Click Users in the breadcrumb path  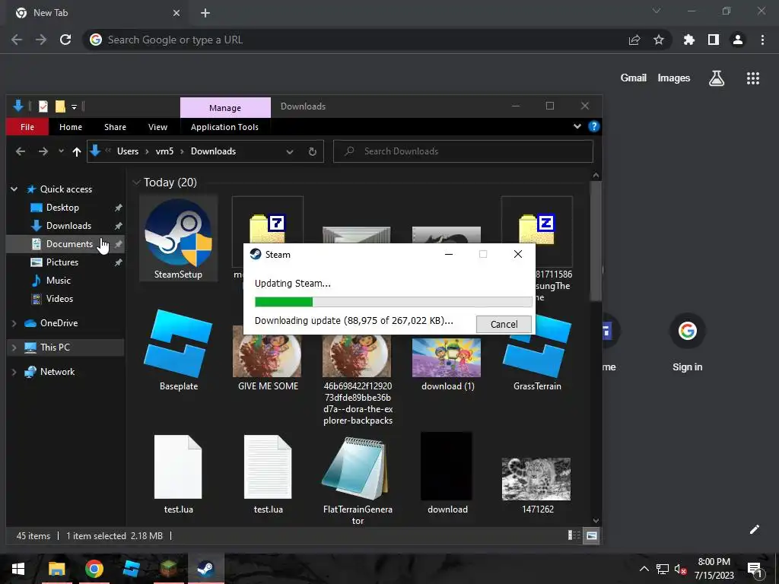coord(128,151)
